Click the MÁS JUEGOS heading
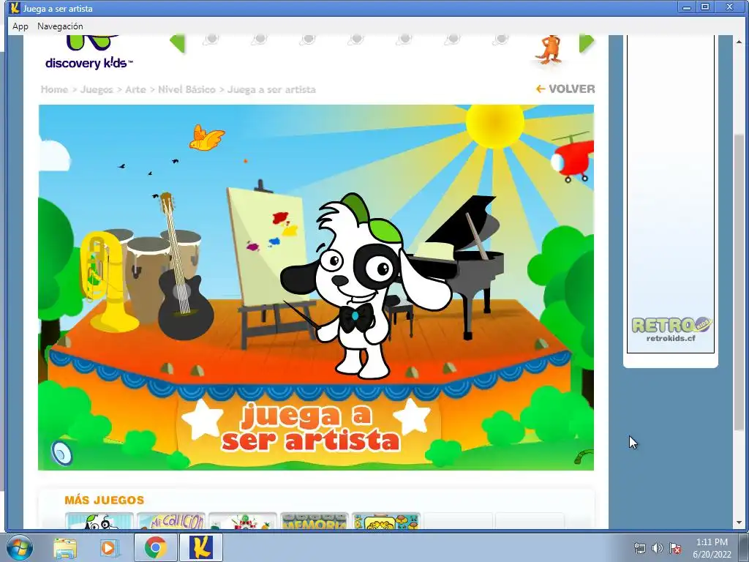 point(104,500)
